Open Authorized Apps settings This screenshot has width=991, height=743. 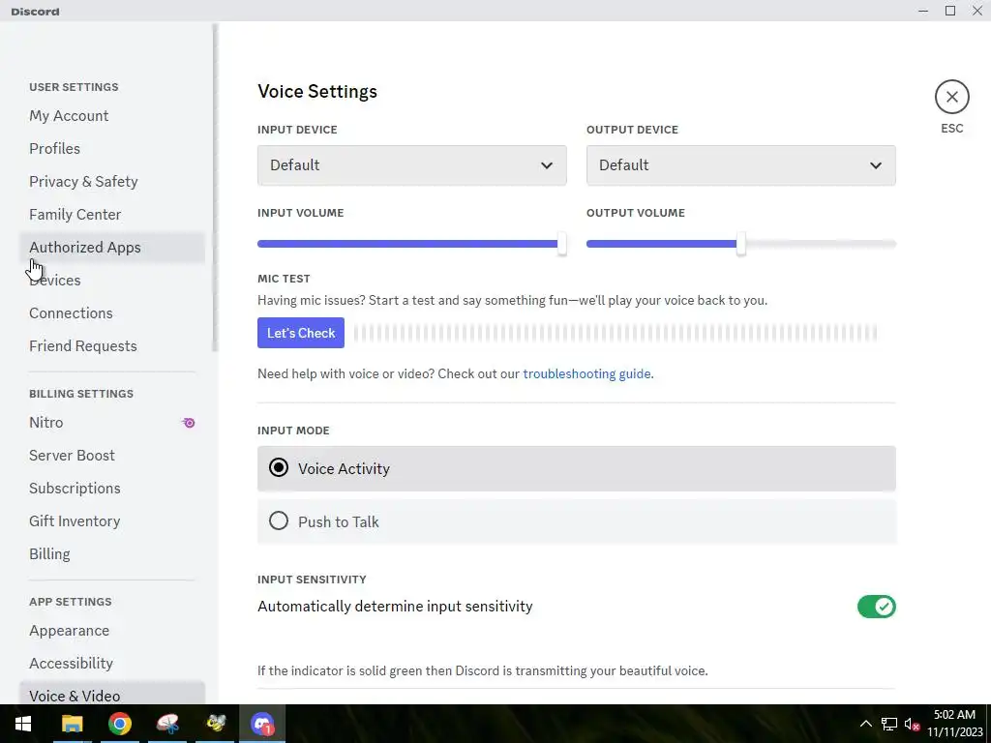point(112,247)
